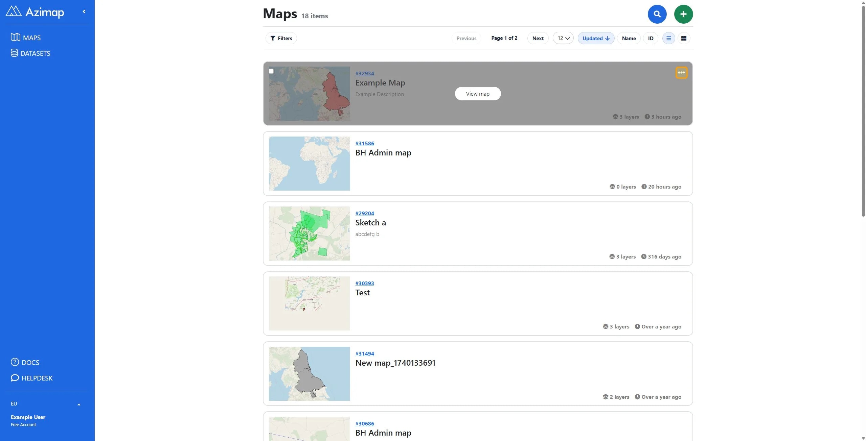The image size is (866, 441).
Task: Click the green add new map button
Action: click(683, 14)
